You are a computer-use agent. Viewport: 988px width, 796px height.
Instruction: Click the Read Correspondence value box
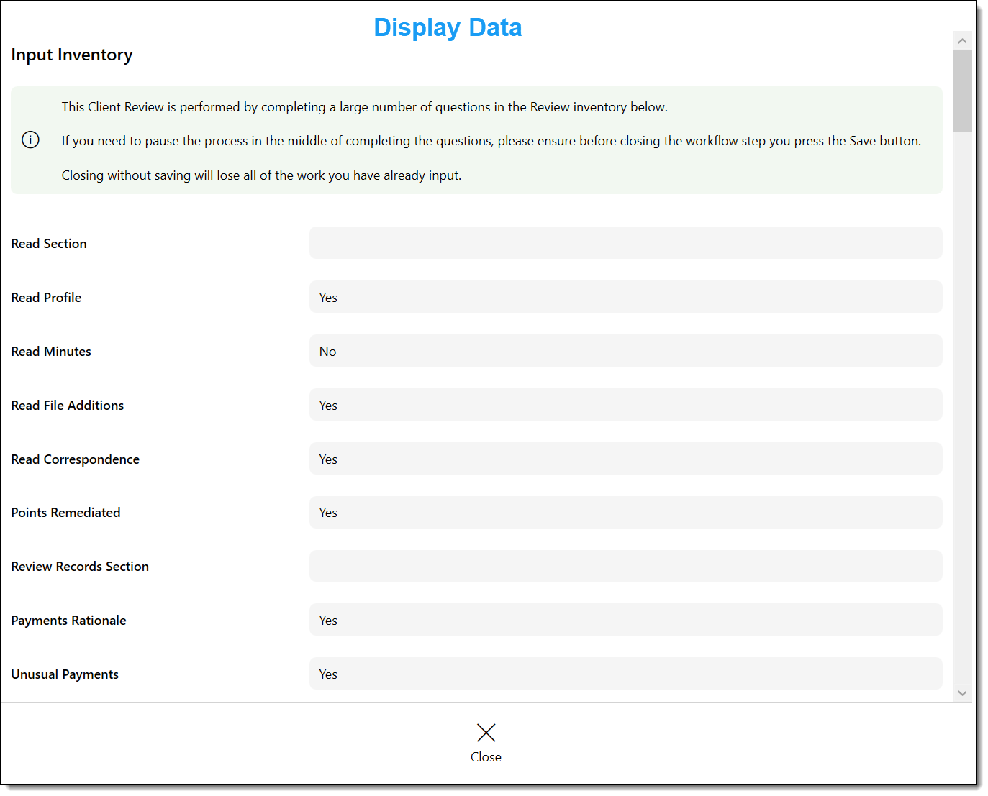click(x=625, y=458)
